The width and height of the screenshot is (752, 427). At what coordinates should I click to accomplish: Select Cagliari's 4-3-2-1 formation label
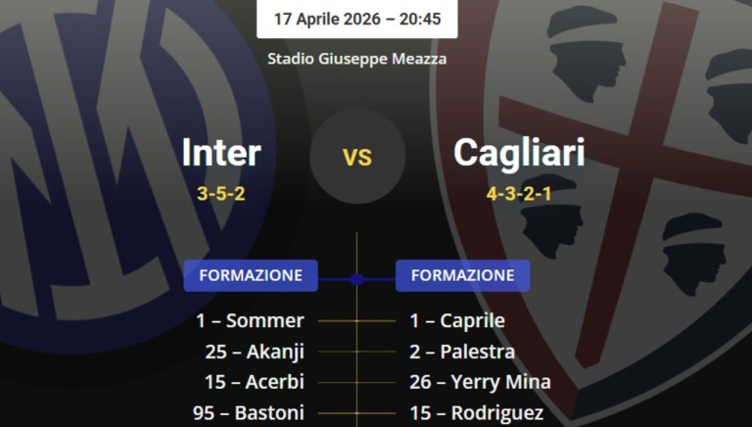(519, 193)
